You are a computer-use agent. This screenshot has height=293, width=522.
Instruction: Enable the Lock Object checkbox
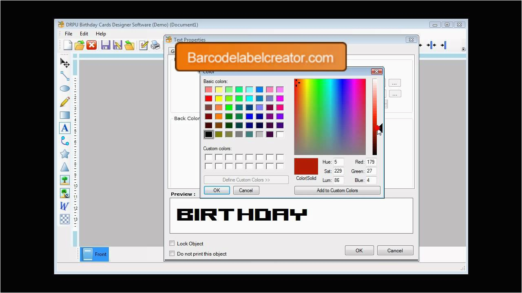[172, 243]
